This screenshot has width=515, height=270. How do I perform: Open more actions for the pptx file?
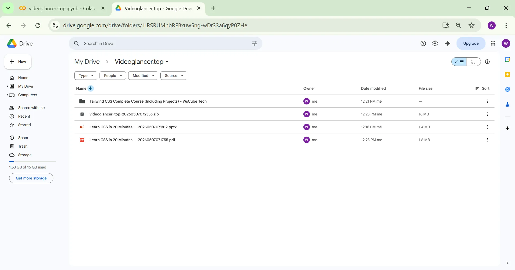[x=487, y=127]
